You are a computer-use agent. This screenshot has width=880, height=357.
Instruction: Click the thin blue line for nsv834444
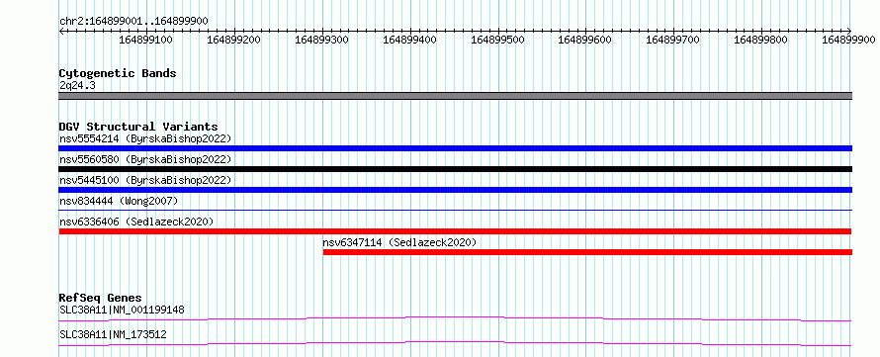[455, 210]
